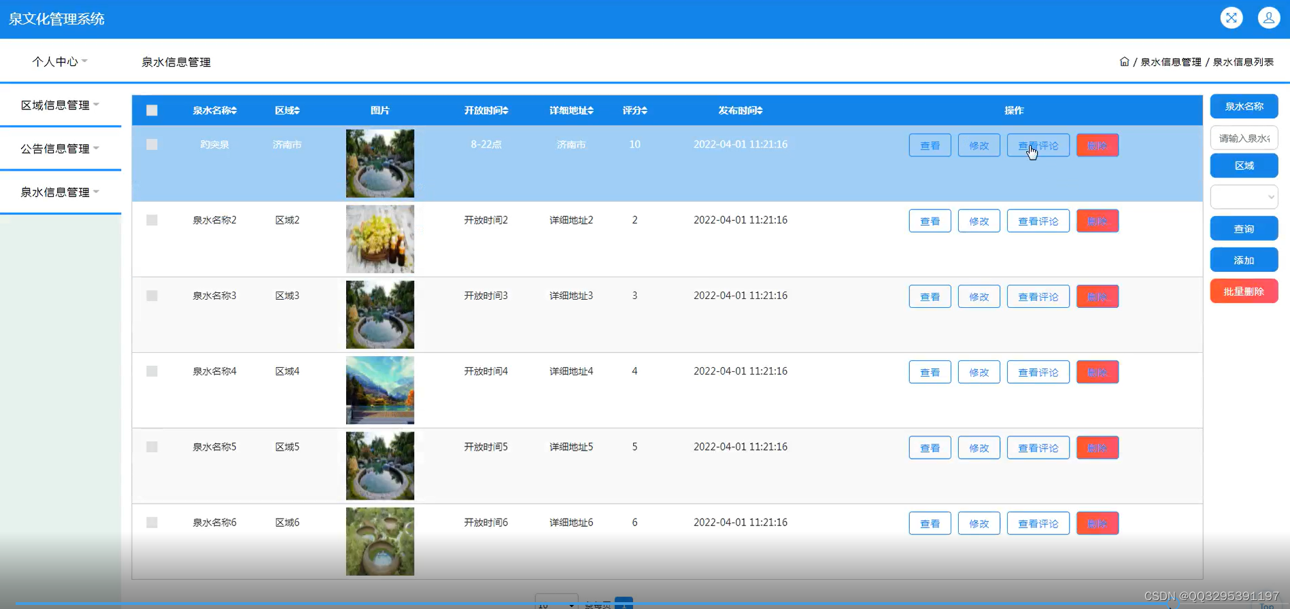Click the home icon in breadcrumb
The image size is (1290, 609).
click(1124, 62)
